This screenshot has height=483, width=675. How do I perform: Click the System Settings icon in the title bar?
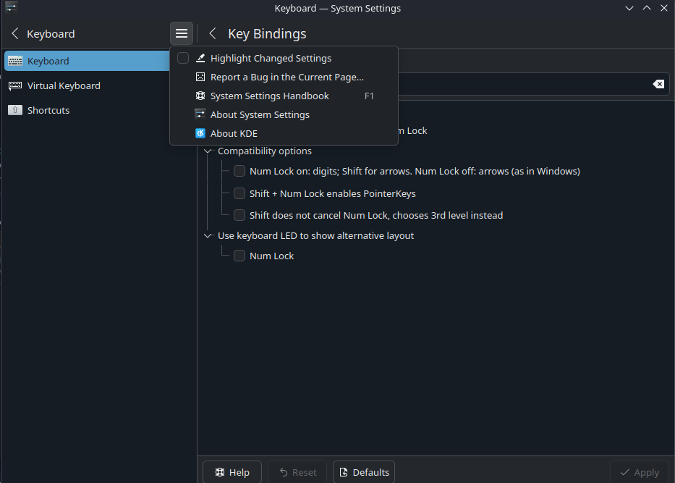pos(11,8)
